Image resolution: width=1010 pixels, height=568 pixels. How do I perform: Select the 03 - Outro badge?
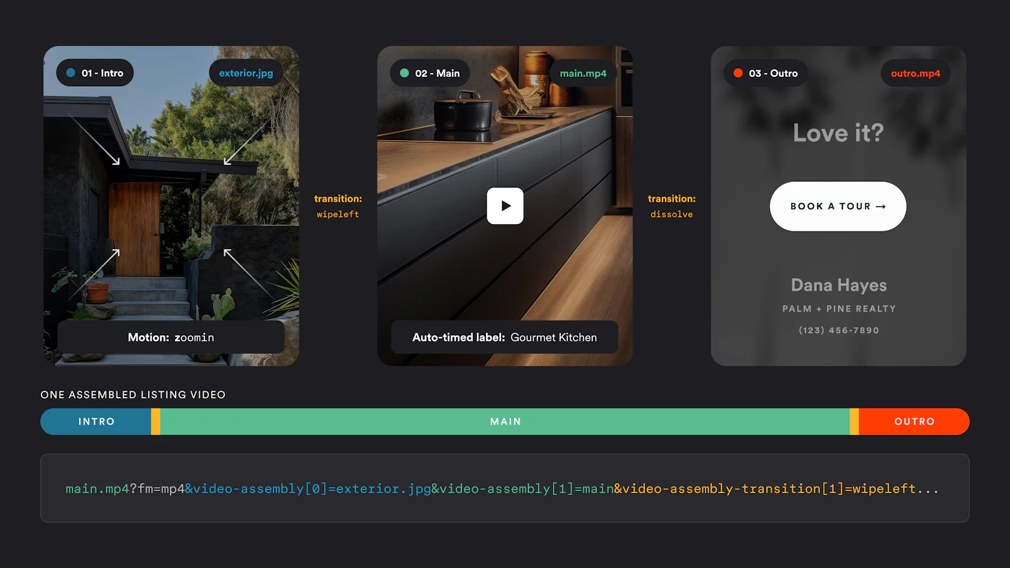[766, 73]
